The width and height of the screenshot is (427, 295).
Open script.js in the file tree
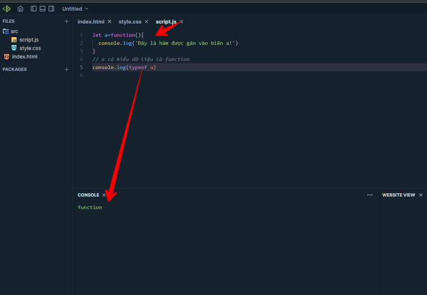[29, 40]
